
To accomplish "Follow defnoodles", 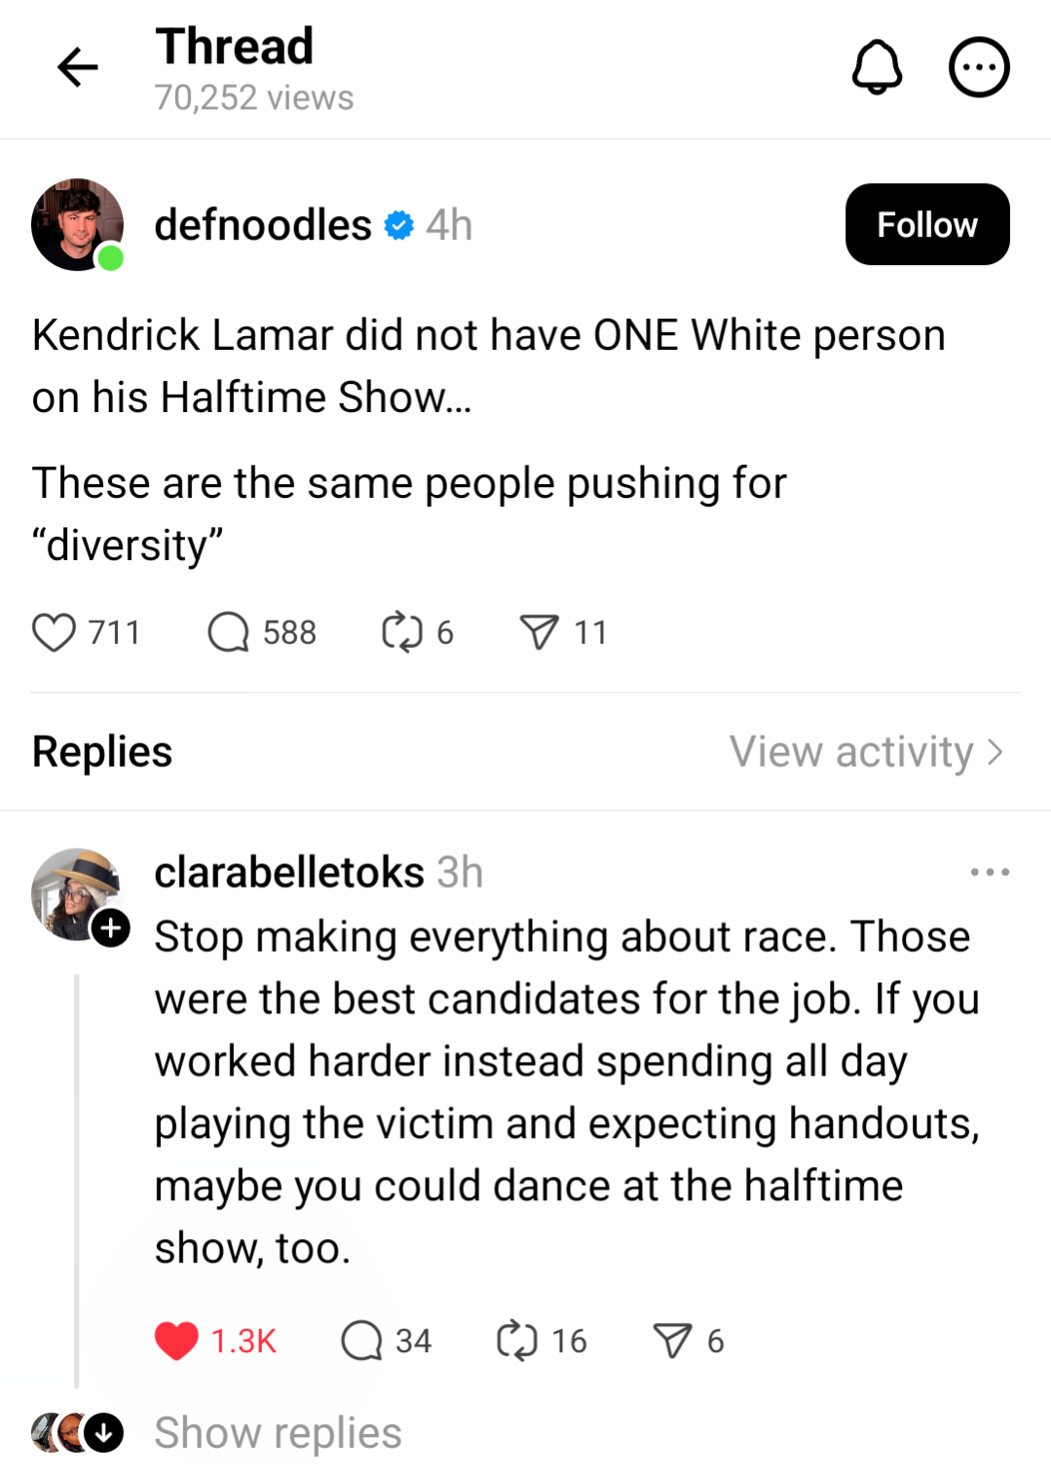I will pyautogui.click(x=926, y=224).
